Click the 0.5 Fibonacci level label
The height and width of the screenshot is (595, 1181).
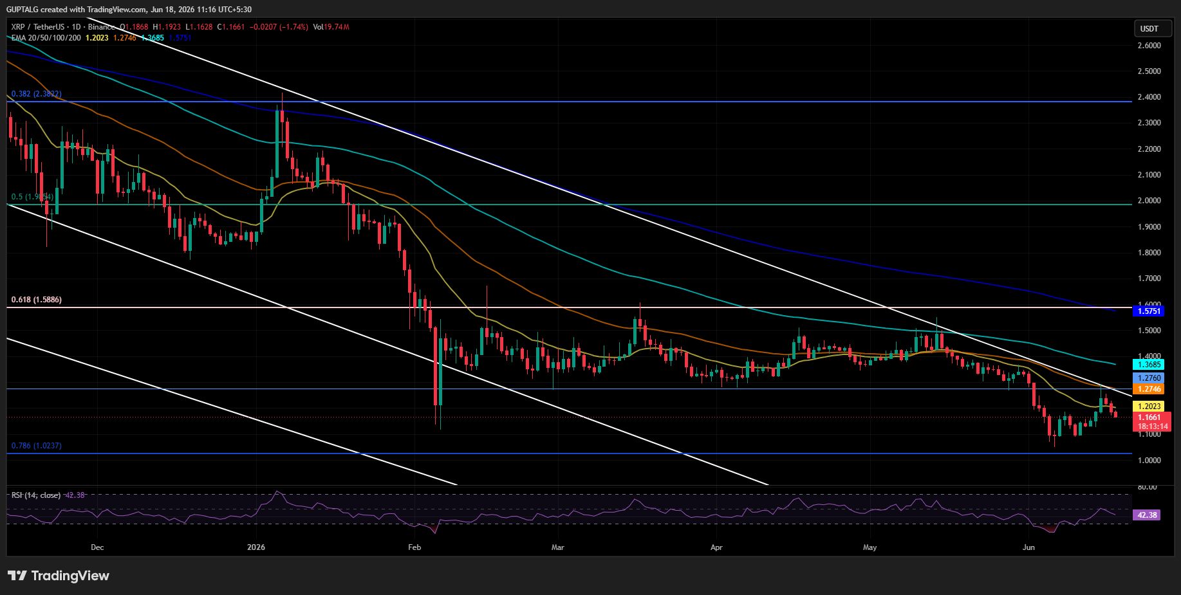pyautogui.click(x=32, y=197)
